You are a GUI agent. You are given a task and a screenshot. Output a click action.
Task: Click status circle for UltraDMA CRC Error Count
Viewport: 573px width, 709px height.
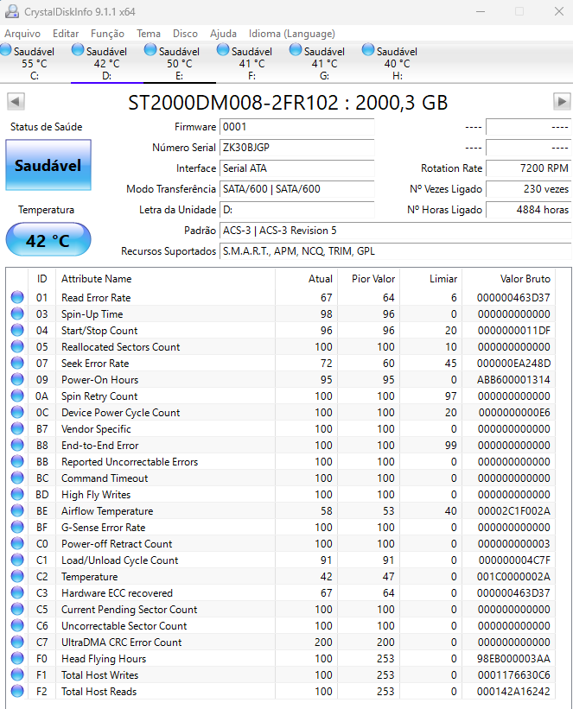[17, 643]
